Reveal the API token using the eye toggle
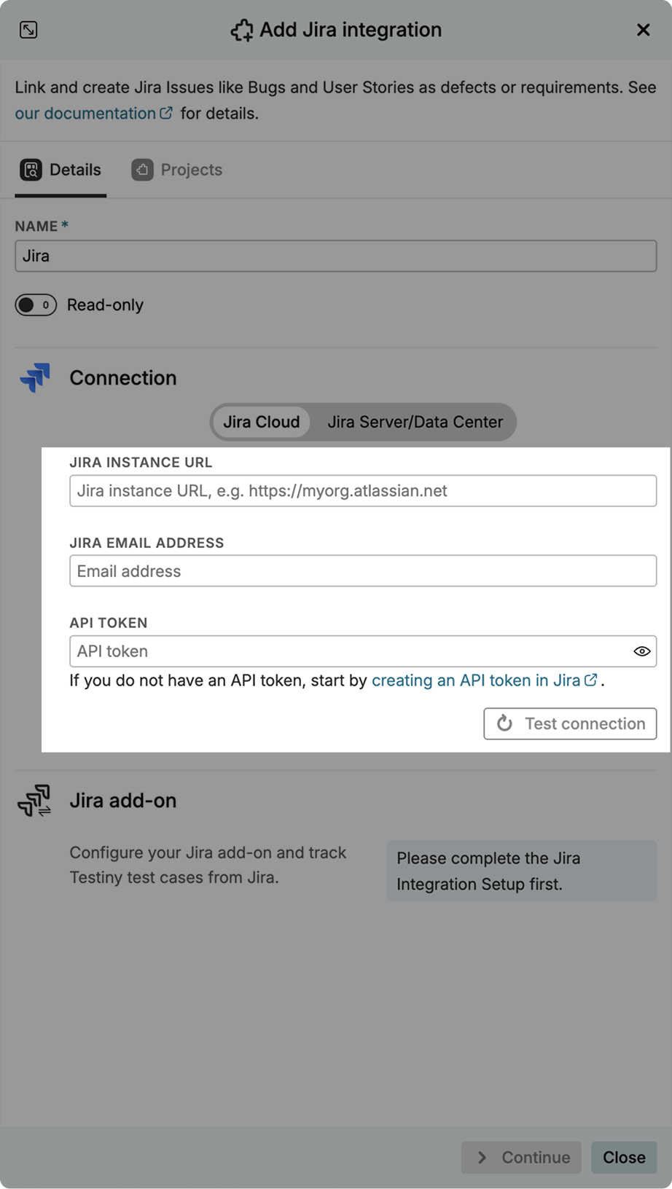 tap(641, 651)
